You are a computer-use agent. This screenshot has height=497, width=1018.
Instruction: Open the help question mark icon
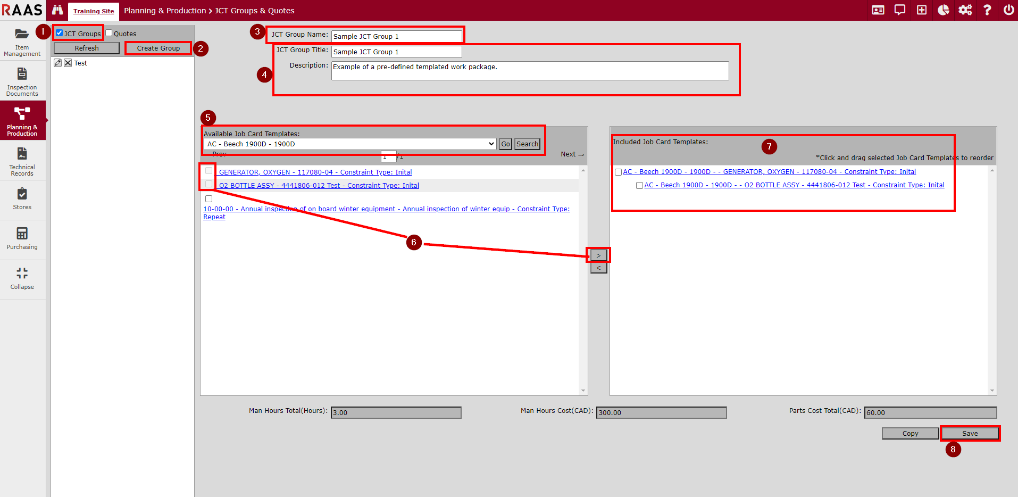987,10
